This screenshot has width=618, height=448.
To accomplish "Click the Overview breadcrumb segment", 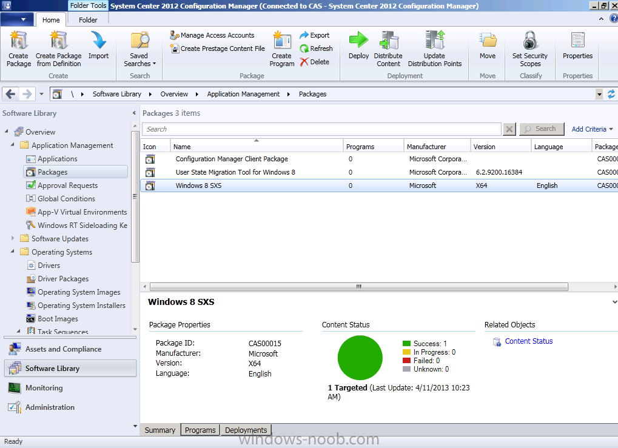I will pos(174,94).
